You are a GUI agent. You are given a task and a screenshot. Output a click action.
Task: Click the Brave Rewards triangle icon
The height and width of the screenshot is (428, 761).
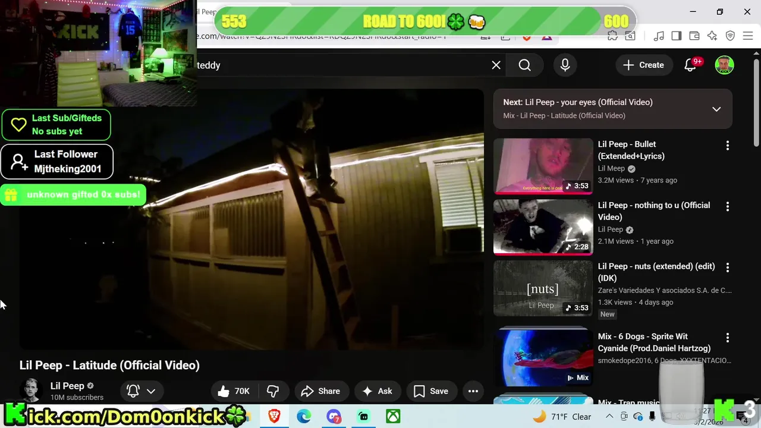(x=546, y=37)
